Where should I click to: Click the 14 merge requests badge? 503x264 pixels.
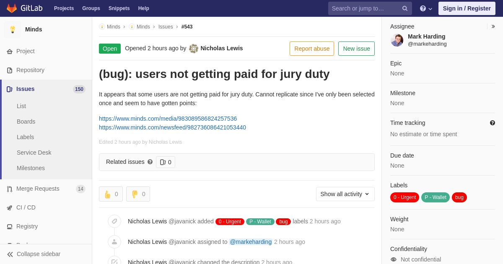(x=80, y=189)
